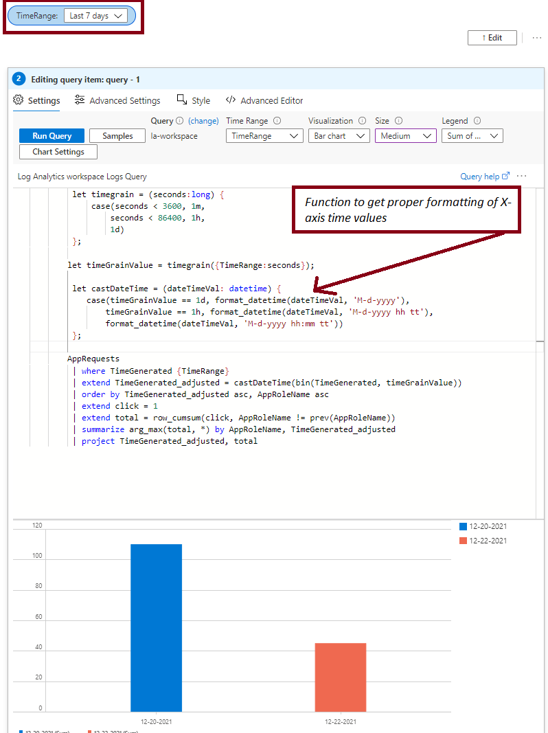The image size is (548, 733).
Task: Click the 'Log Analytics workspace Logs Query' heading
Action: (x=82, y=177)
